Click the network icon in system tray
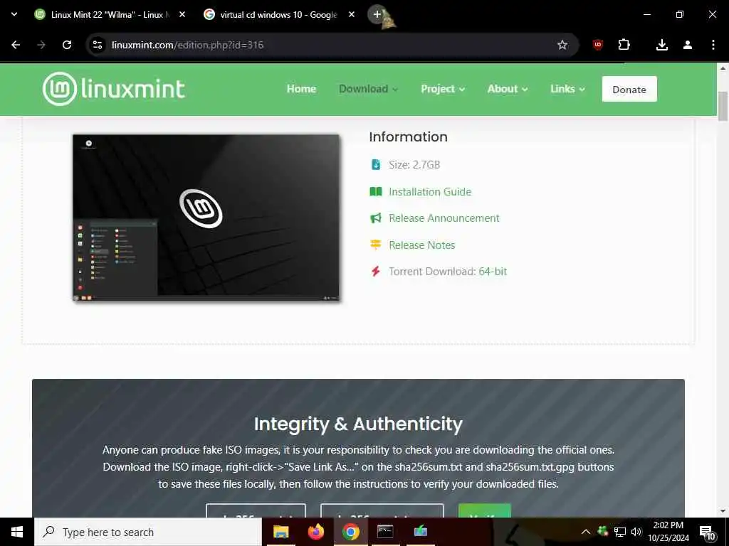The height and width of the screenshot is (546, 729). [x=620, y=532]
